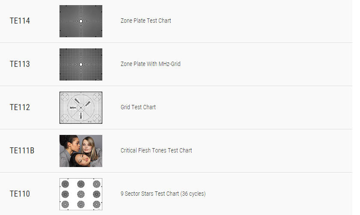Viewport: 360px width, 215px height.
Task: Select the TE112 grid chart image
Action: click(x=81, y=108)
